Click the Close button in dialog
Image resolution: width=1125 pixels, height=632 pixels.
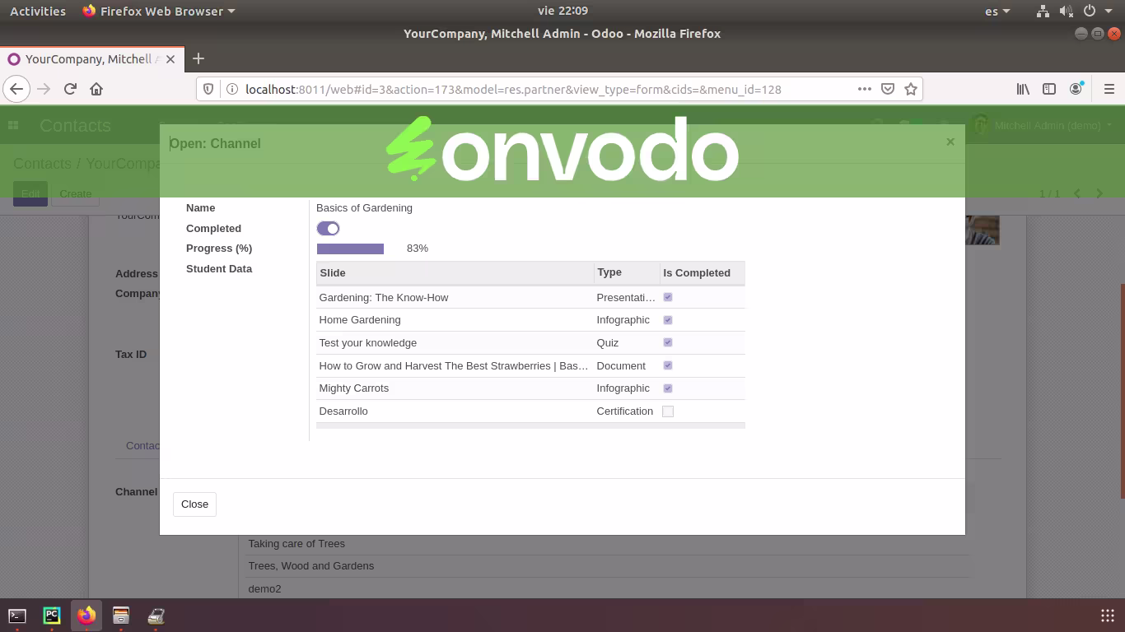(194, 504)
